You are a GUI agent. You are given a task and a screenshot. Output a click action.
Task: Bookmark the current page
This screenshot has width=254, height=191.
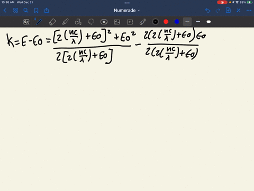click(x=36, y=11)
